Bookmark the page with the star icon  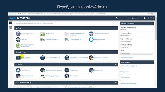point(149,14)
